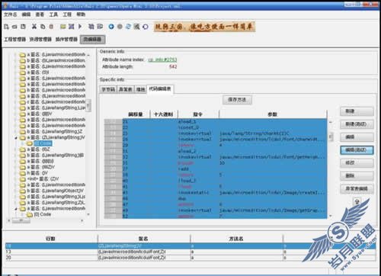The image size is (381, 276).
Task: Collapse the (ZLjava/lang/String;)V method node
Action: pyautogui.click(x=16, y=138)
